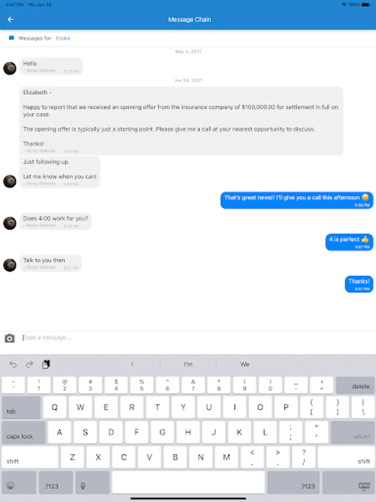Tap the keyboard redo arrow icon
The width and height of the screenshot is (376, 502).
pyautogui.click(x=30, y=364)
